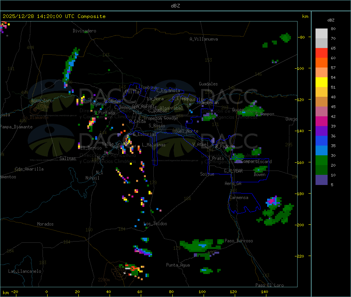Click the A_Villanueva map label
351x297 pixels.
tap(204, 39)
